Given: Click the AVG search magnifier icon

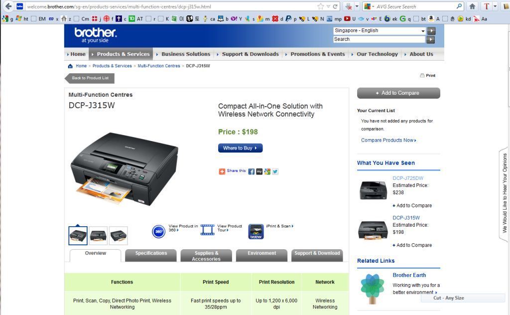Looking at the screenshot, I should (459, 6).
